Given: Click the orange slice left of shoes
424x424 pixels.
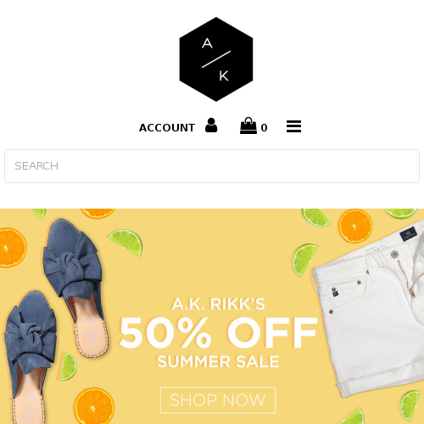Looking at the screenshot, I should pyautogui.click(x=12, y=248).
